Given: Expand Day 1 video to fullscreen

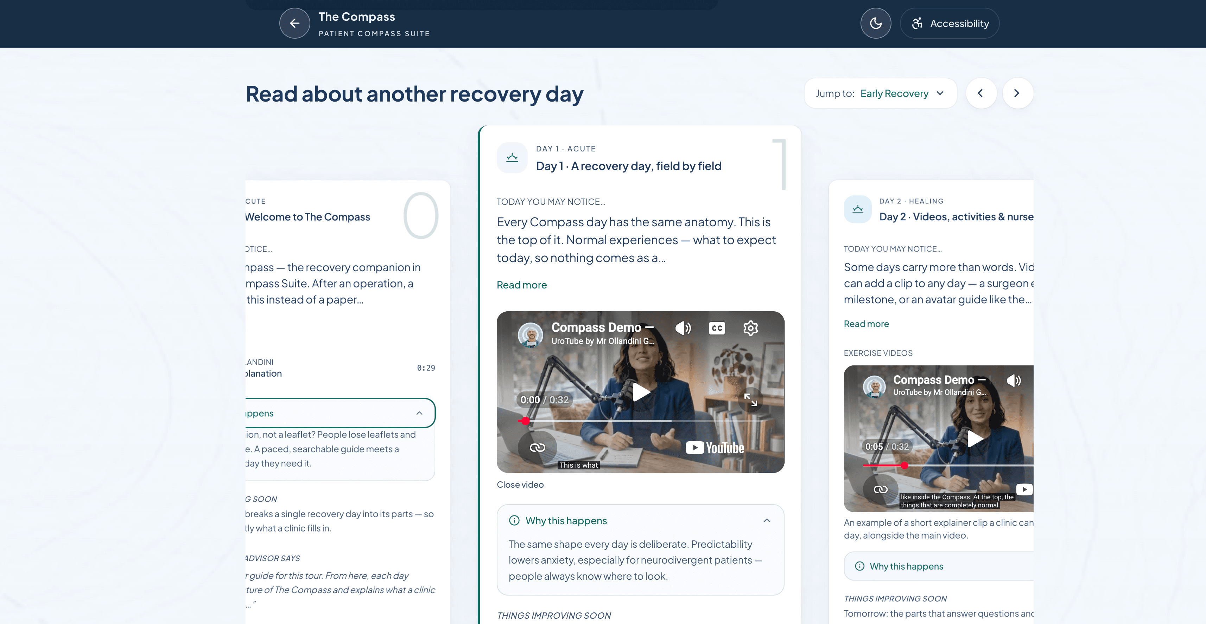Looking at the screenshot, I should coord(750,399).
